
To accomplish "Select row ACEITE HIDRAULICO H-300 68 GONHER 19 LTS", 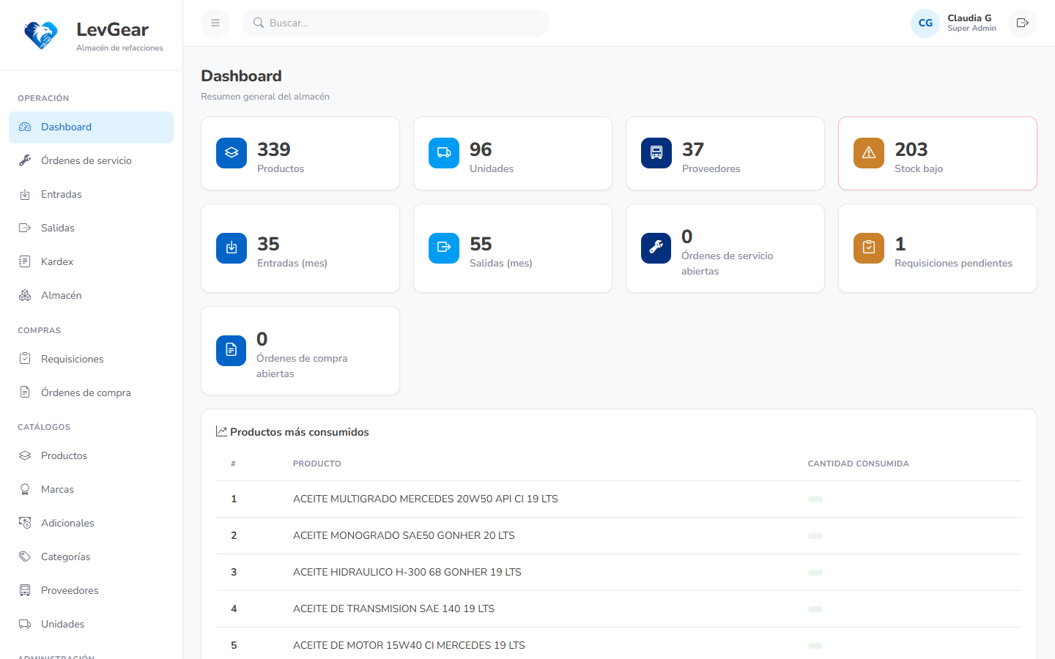I will [619, 572].
